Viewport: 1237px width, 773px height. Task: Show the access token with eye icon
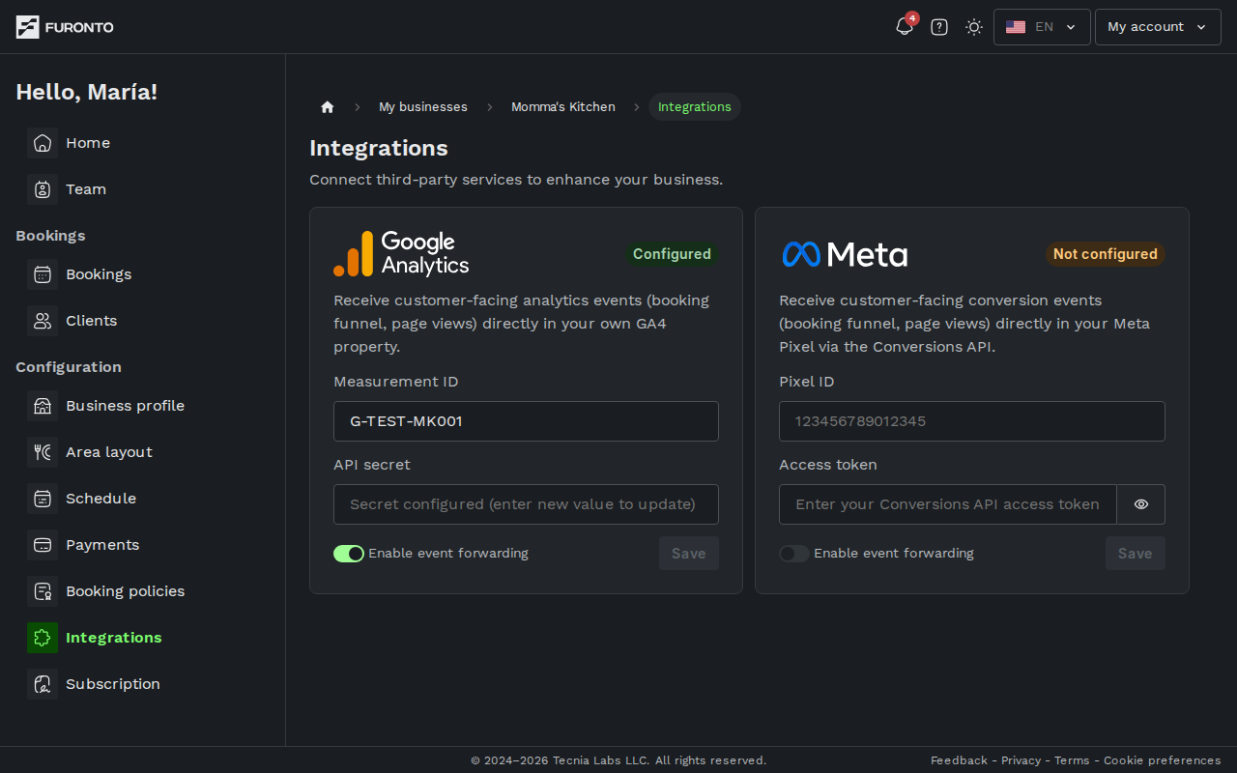tap(1141, 504)
